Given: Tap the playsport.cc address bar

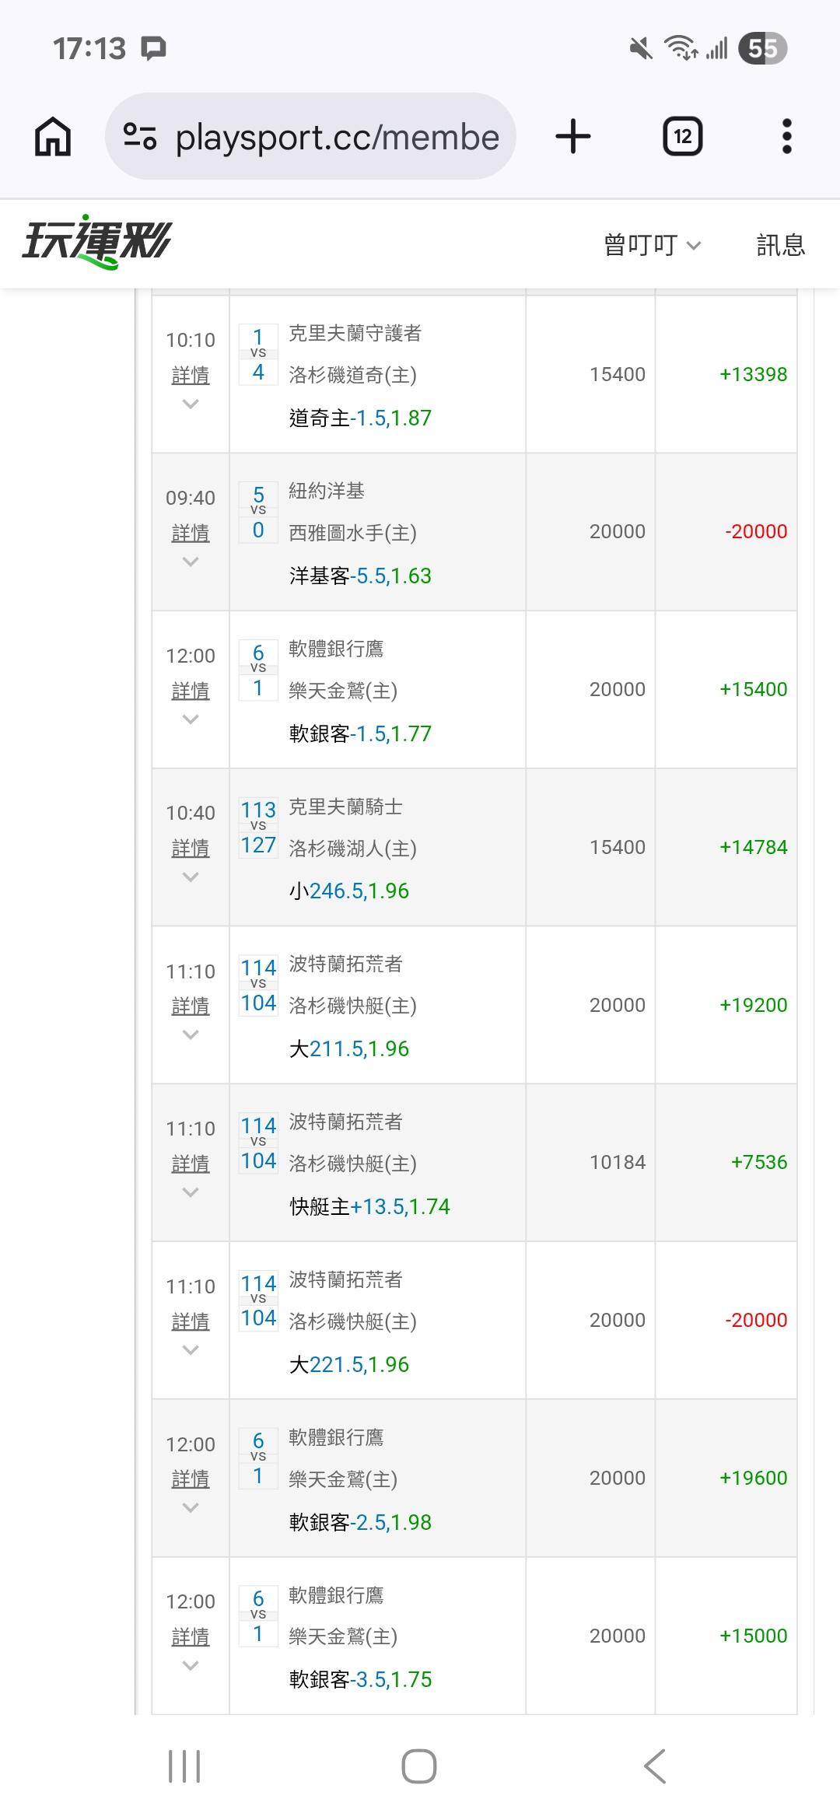Looking at the screenshot, I should 336,137.
